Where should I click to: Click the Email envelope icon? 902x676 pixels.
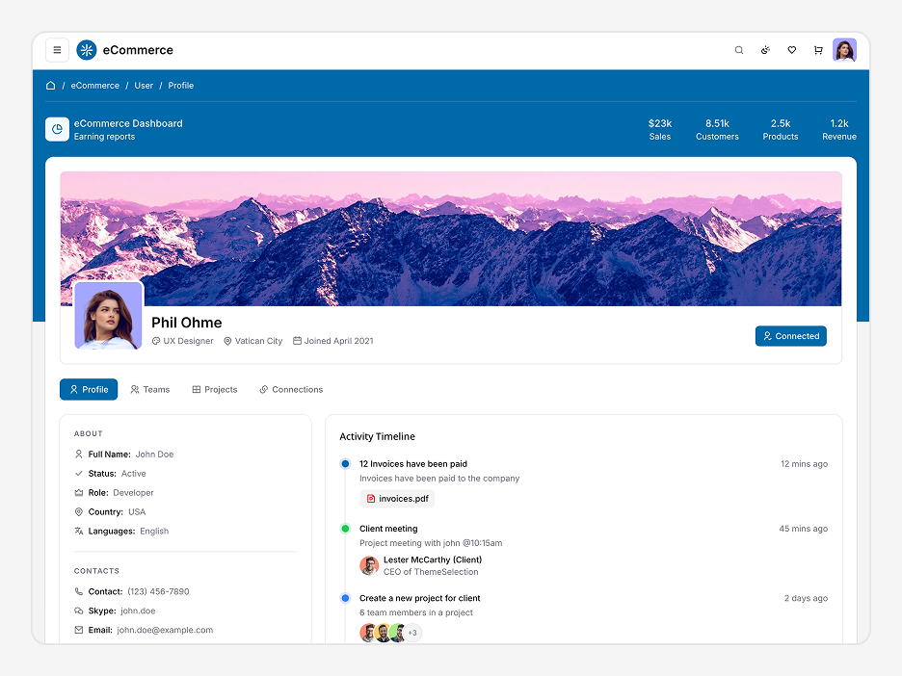[79, 630]
